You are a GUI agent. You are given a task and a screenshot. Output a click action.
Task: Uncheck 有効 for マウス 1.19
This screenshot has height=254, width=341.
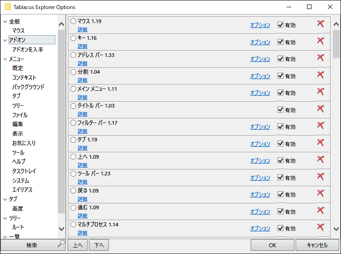pos(280,25)
